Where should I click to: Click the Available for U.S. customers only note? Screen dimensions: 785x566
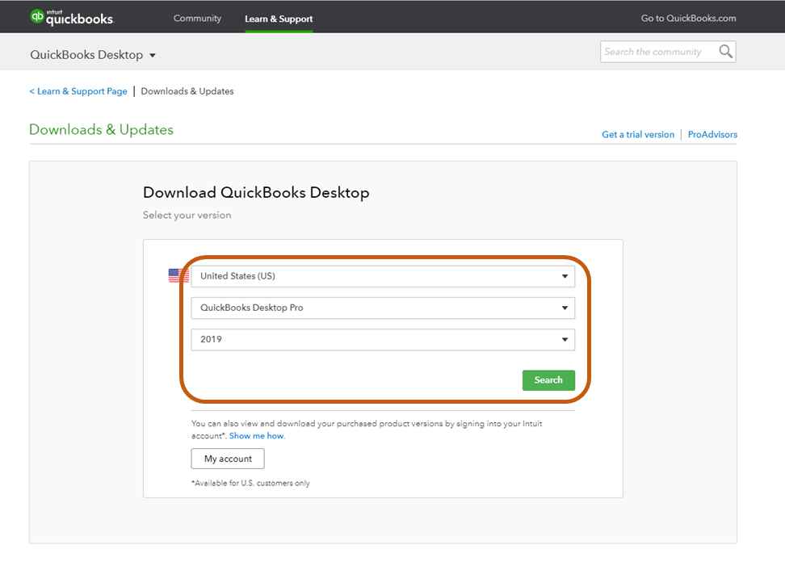tap(250, 483)
